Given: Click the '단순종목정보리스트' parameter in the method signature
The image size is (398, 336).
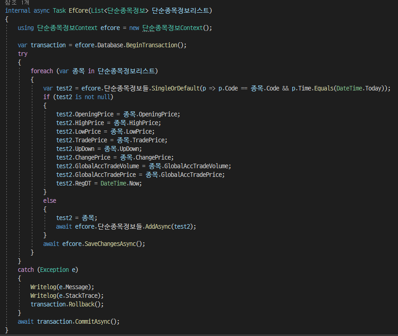Looking at the screenshot, I should tap(180, 10).
